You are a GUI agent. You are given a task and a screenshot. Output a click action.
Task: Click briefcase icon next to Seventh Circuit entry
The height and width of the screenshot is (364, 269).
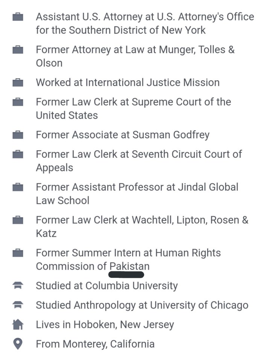pyautogui.click(x=18, y=154)
